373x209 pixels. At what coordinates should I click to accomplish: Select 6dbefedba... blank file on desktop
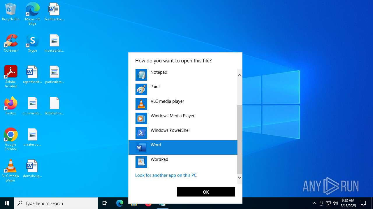(x=54, y=106)
